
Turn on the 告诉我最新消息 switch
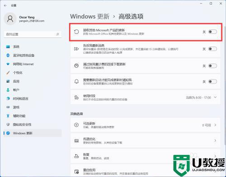[212, 49]
